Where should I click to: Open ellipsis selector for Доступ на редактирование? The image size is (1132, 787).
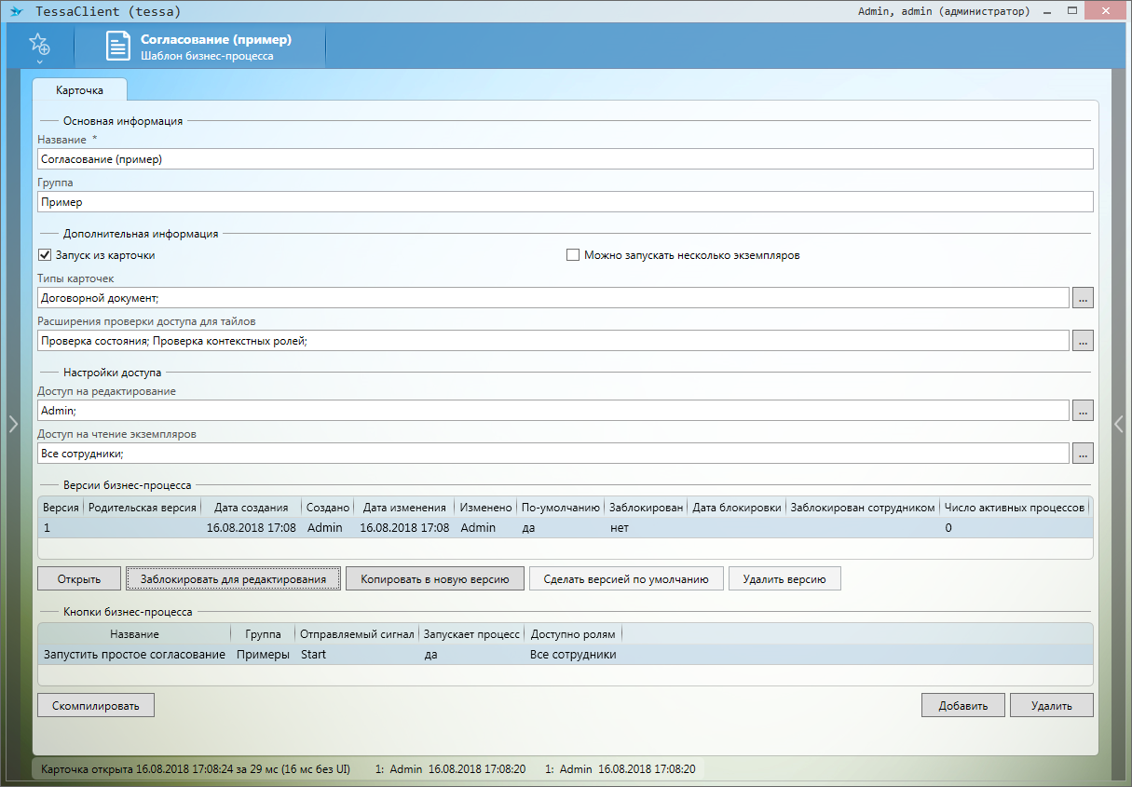pyautogui.click(x=1082, y=411)
